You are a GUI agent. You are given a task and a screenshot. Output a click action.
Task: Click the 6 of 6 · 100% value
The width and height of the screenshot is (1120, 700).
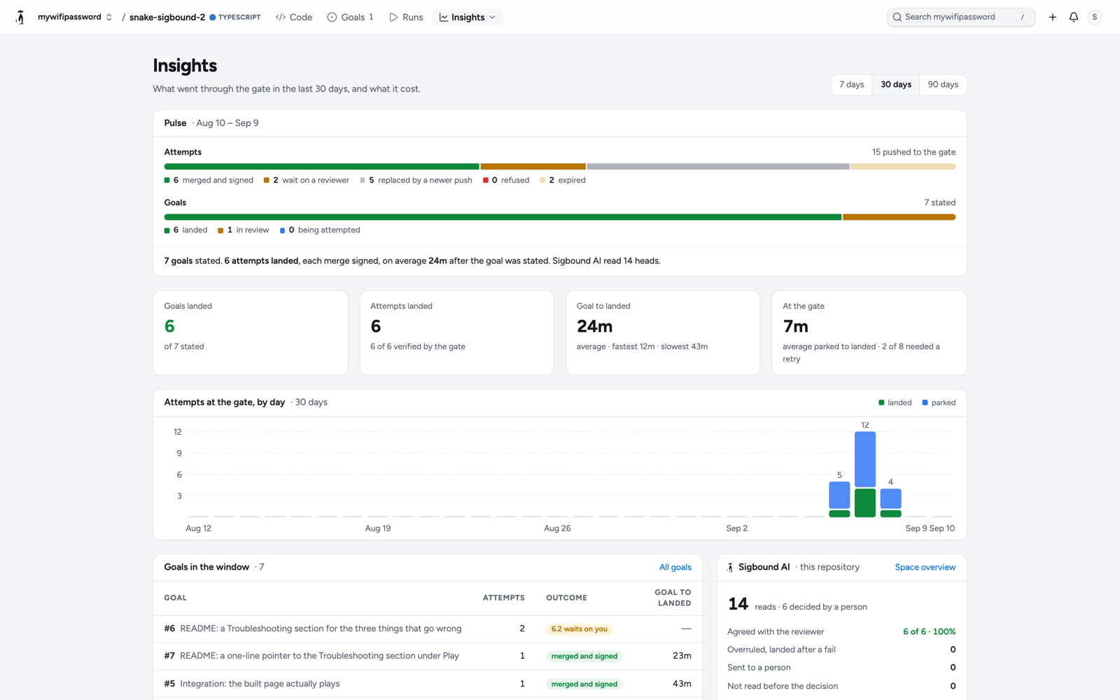929,632
